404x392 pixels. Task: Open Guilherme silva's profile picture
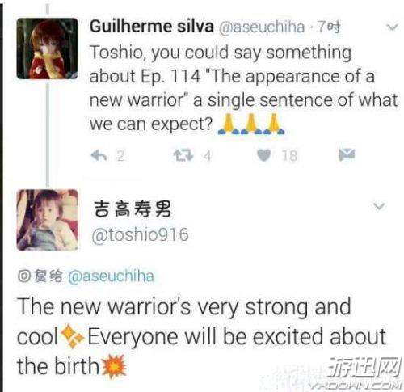tap(47, 48)
